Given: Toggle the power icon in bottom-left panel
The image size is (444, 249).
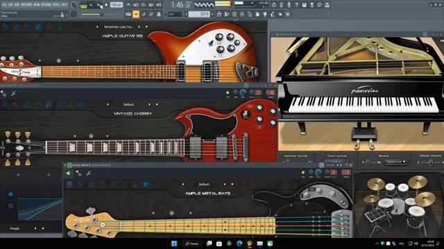Looking at the screenshot, I should [10, 206].
